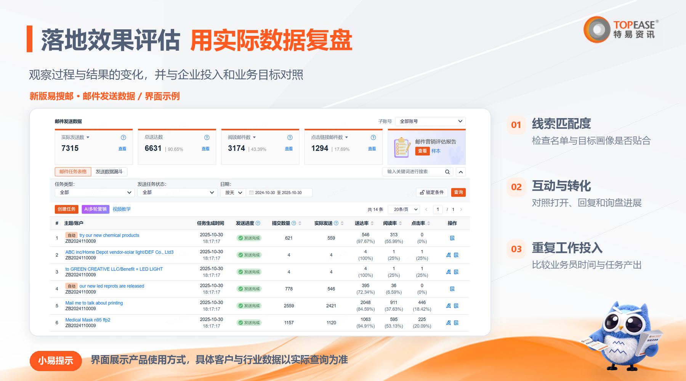Open 按天 date granularity dropdown
The image size is (686, 381).
233,193
